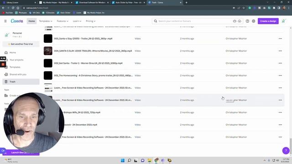
Task: Open the account avatar in Canva header
Action: coord(284,21)
